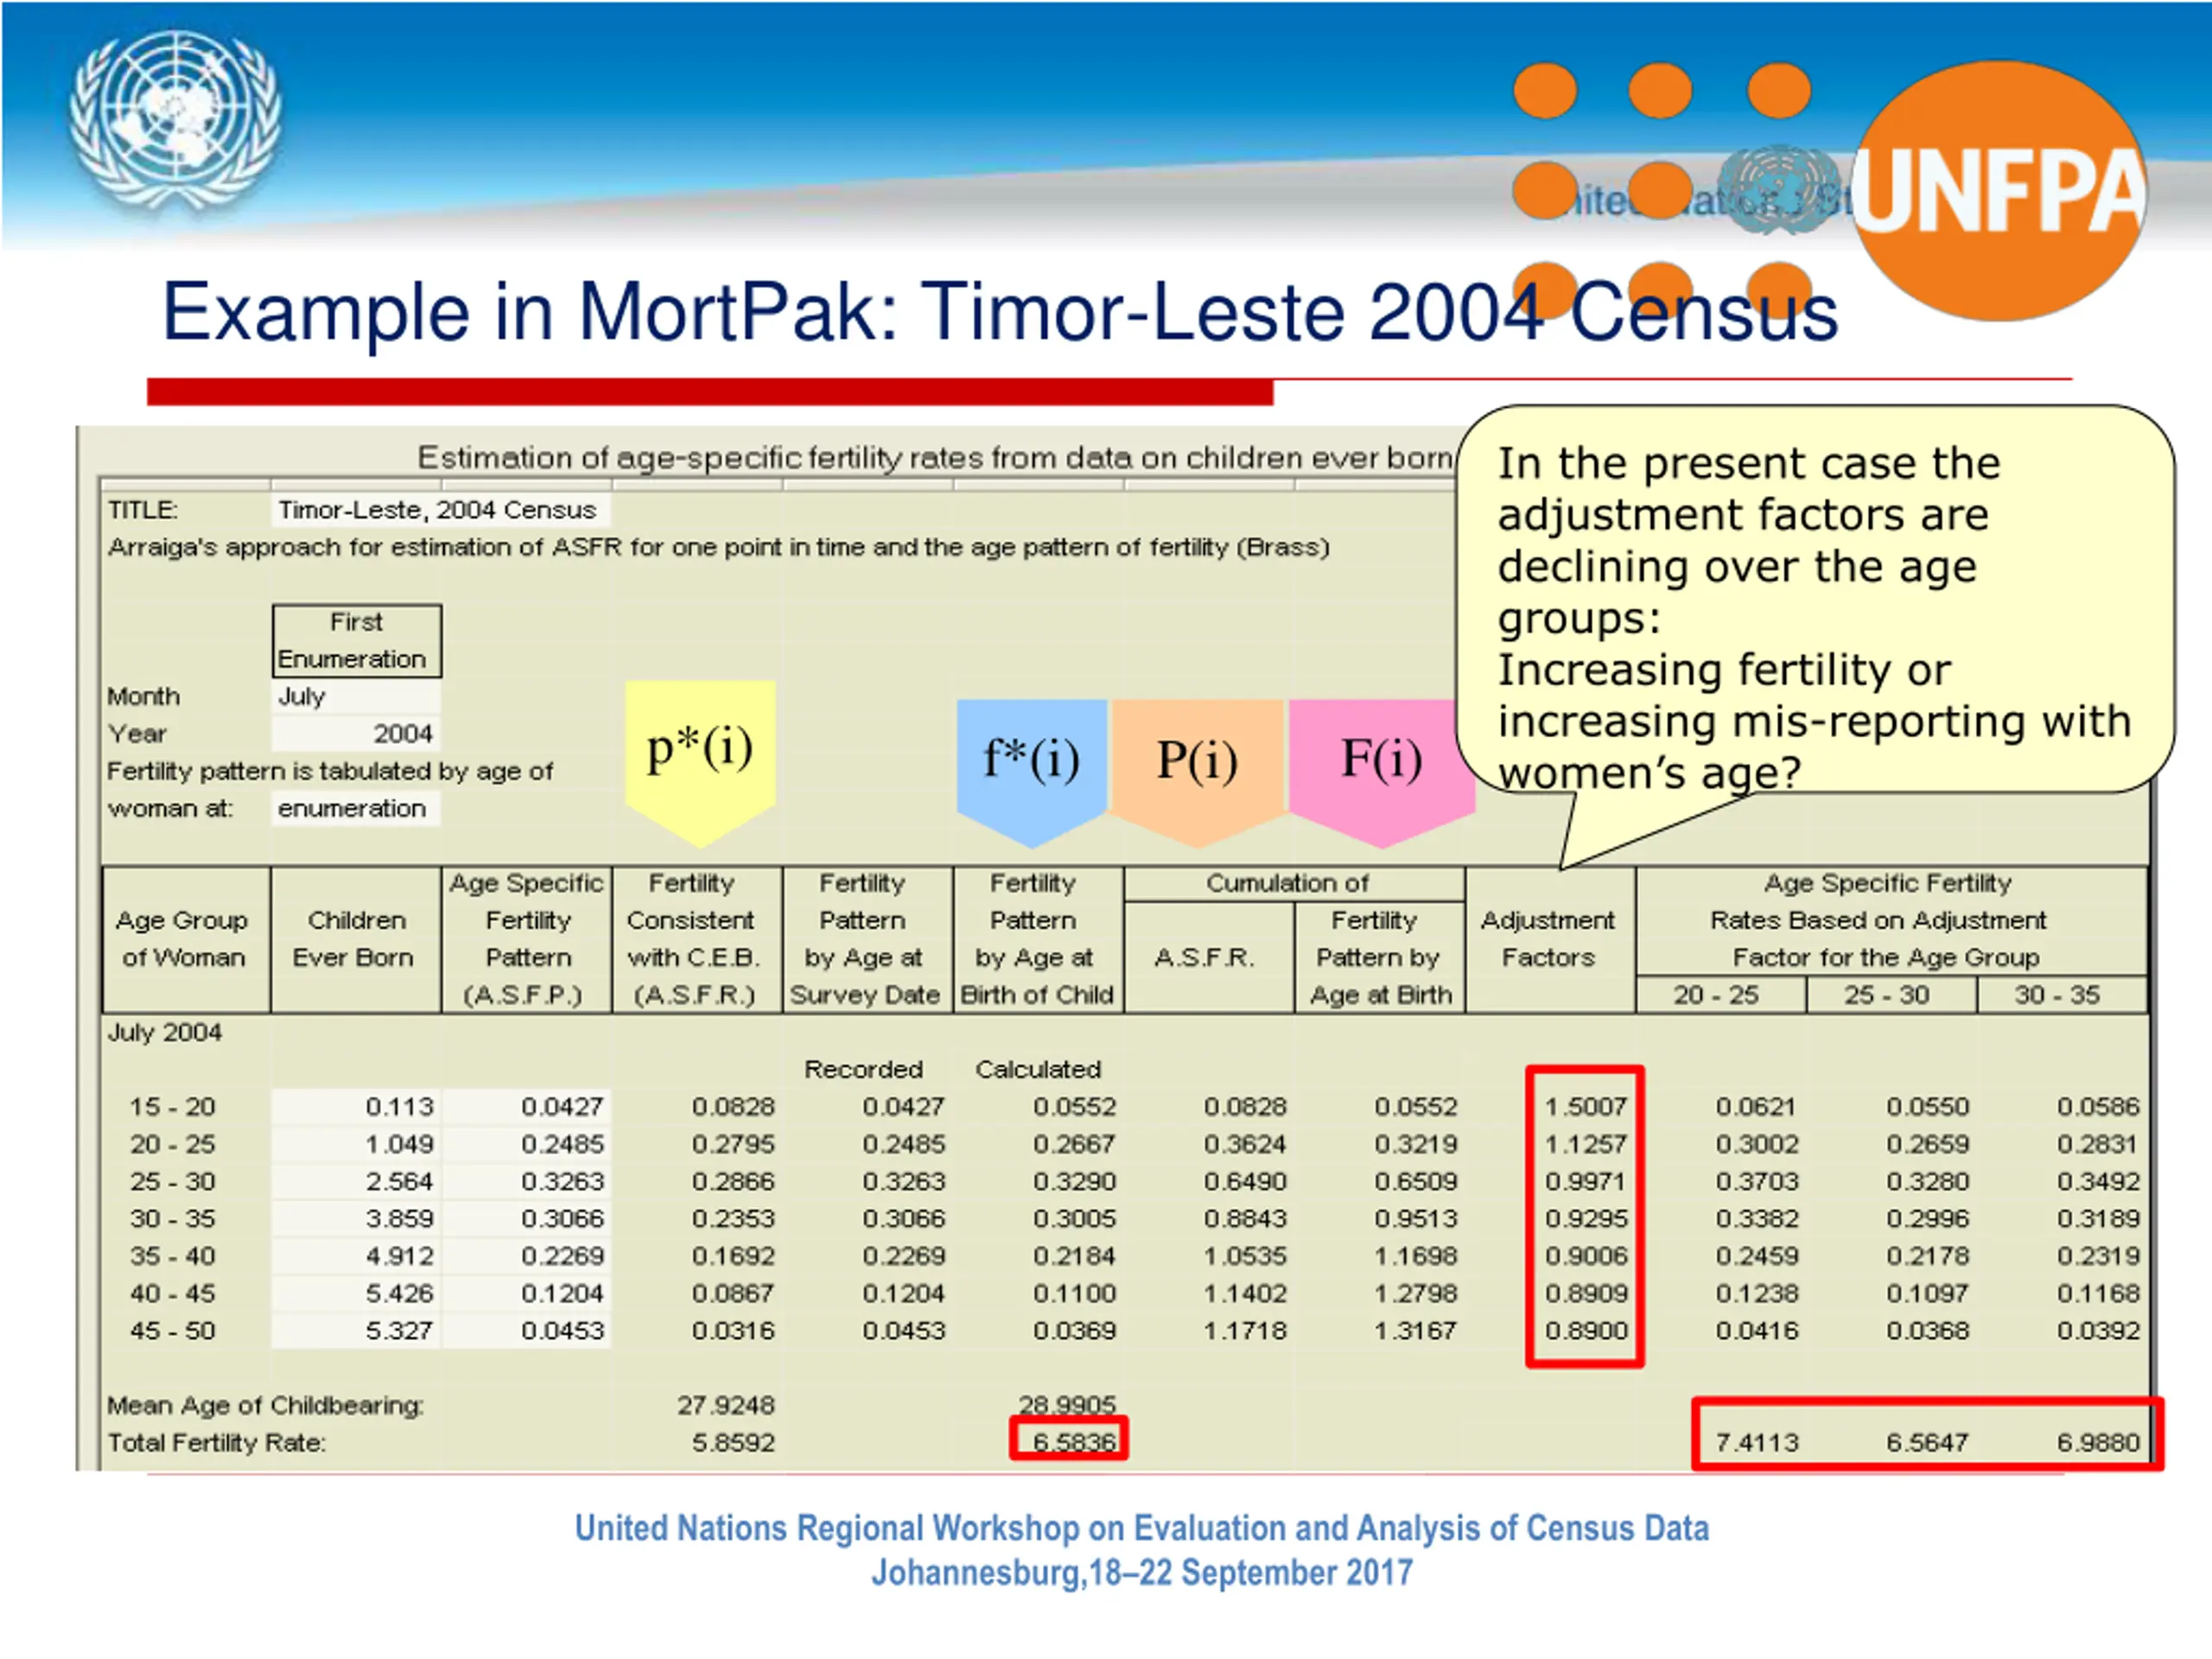Click adjustment factor 0.8909
Image resolution: width=2212 pixels, height=1659 pixels.
(x=1586, y=1294)
